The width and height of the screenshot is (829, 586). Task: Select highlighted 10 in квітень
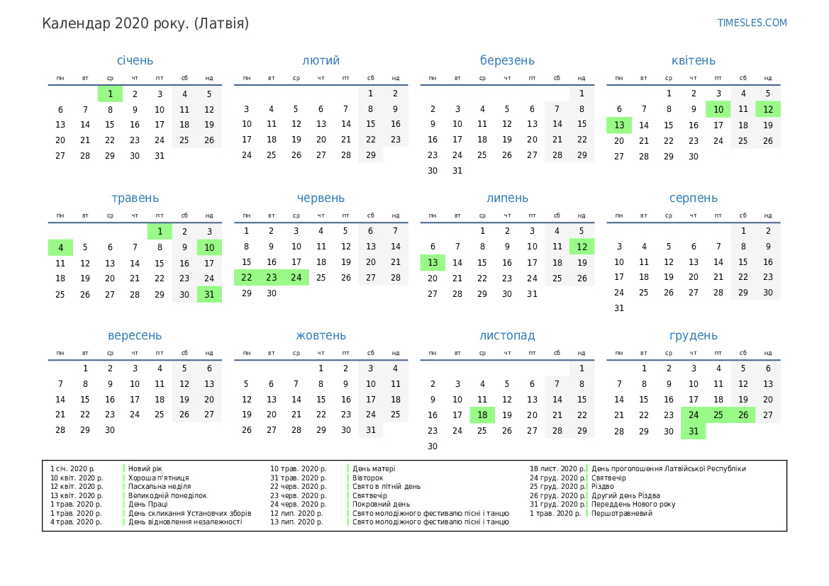(x=718, y=109)
